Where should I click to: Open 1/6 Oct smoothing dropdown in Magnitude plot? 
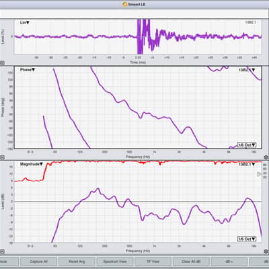(x=247, y=239)
